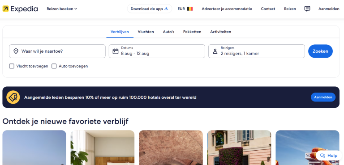Click the Waar wil je naartoe field
Viewport: 344px width, 165px height.
tap(57, 51)
